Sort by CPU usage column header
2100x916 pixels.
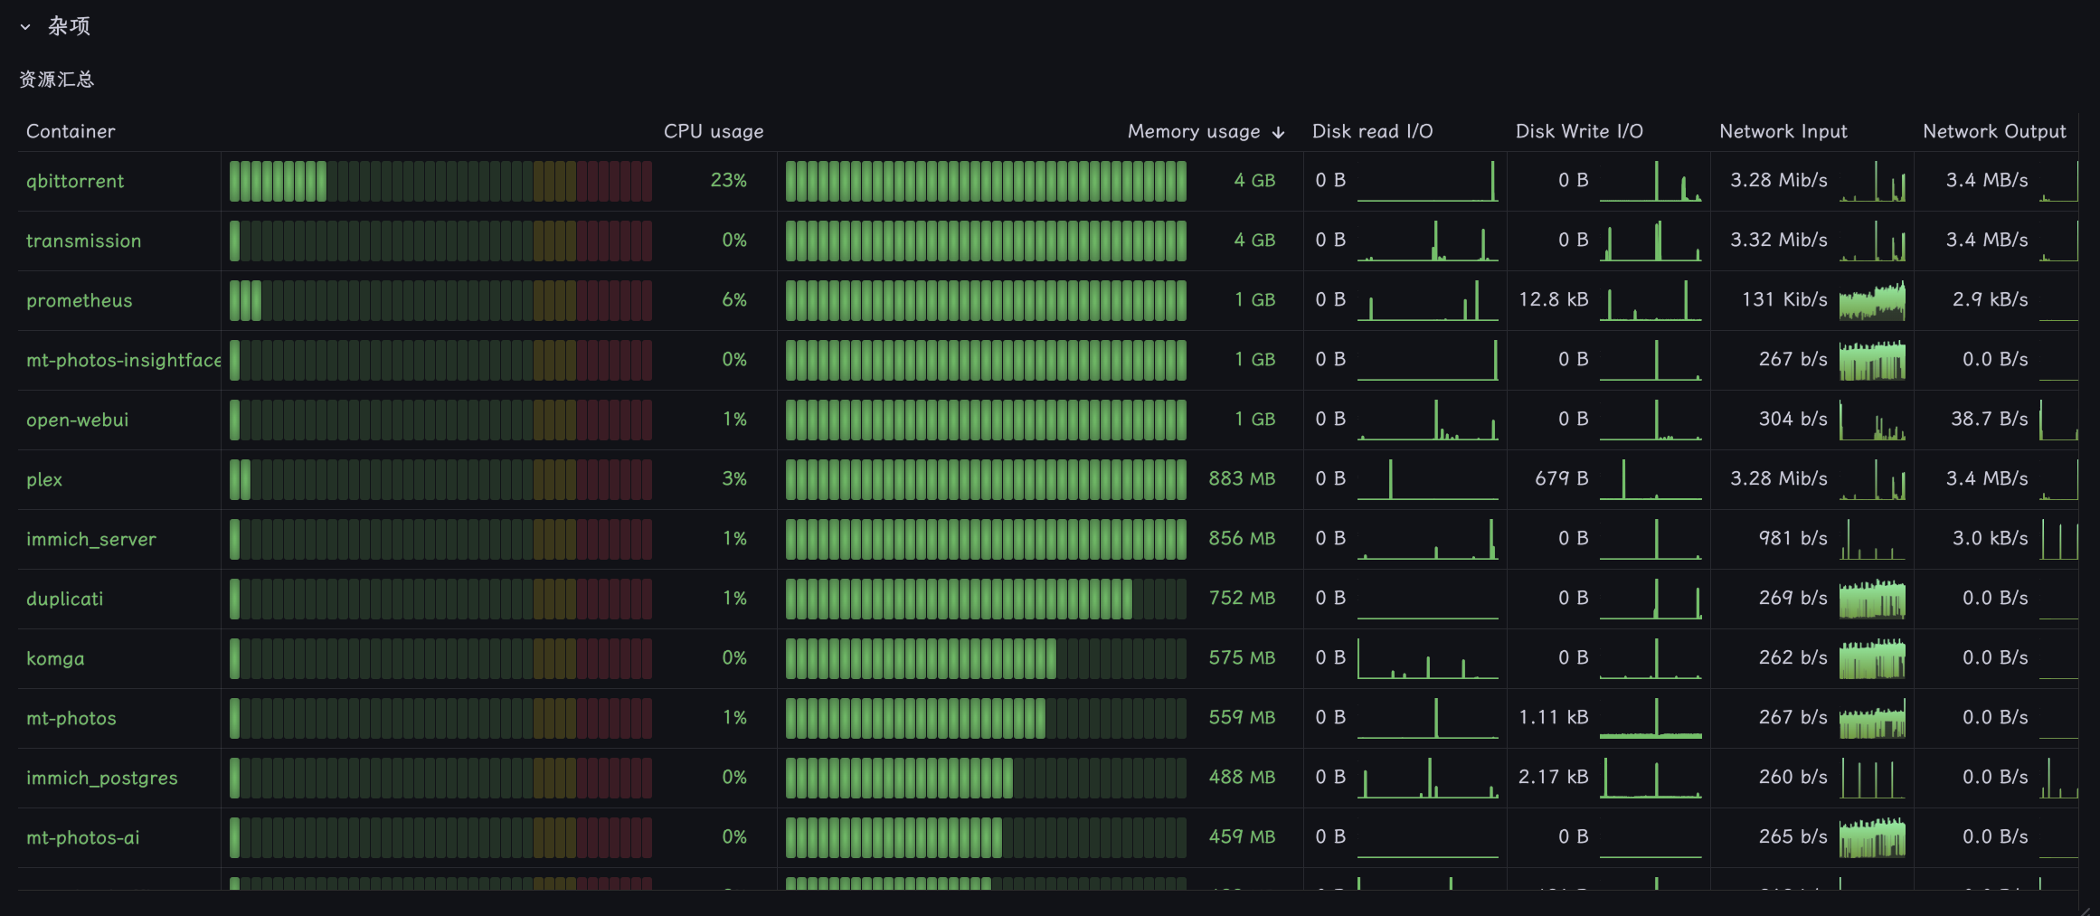pos(714,131)
